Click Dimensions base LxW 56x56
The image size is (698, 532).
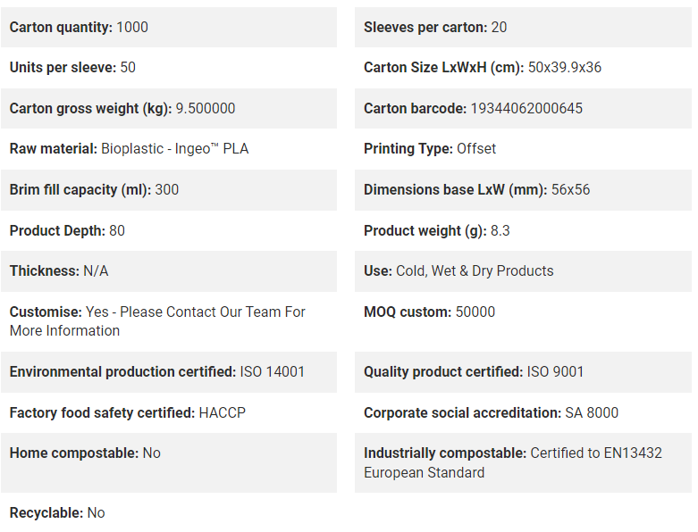(476, 190)
